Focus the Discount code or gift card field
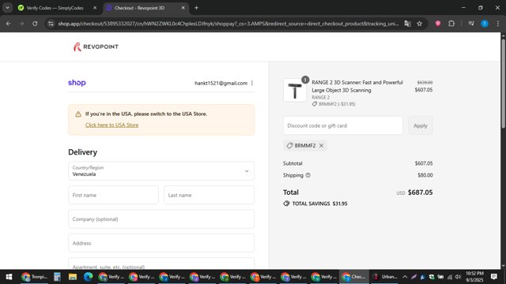Screen dimensions: 506x284 click(x=343, y=125)
